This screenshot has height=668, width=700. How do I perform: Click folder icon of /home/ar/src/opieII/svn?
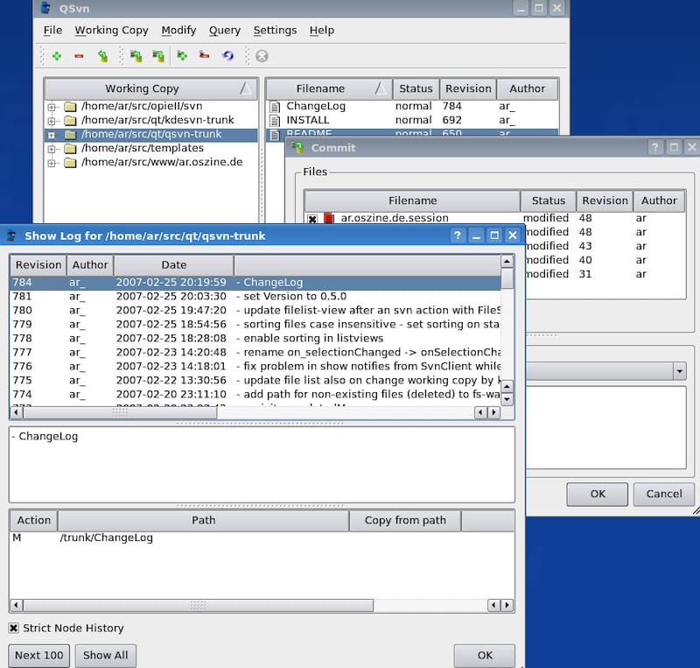pos(70,106)
